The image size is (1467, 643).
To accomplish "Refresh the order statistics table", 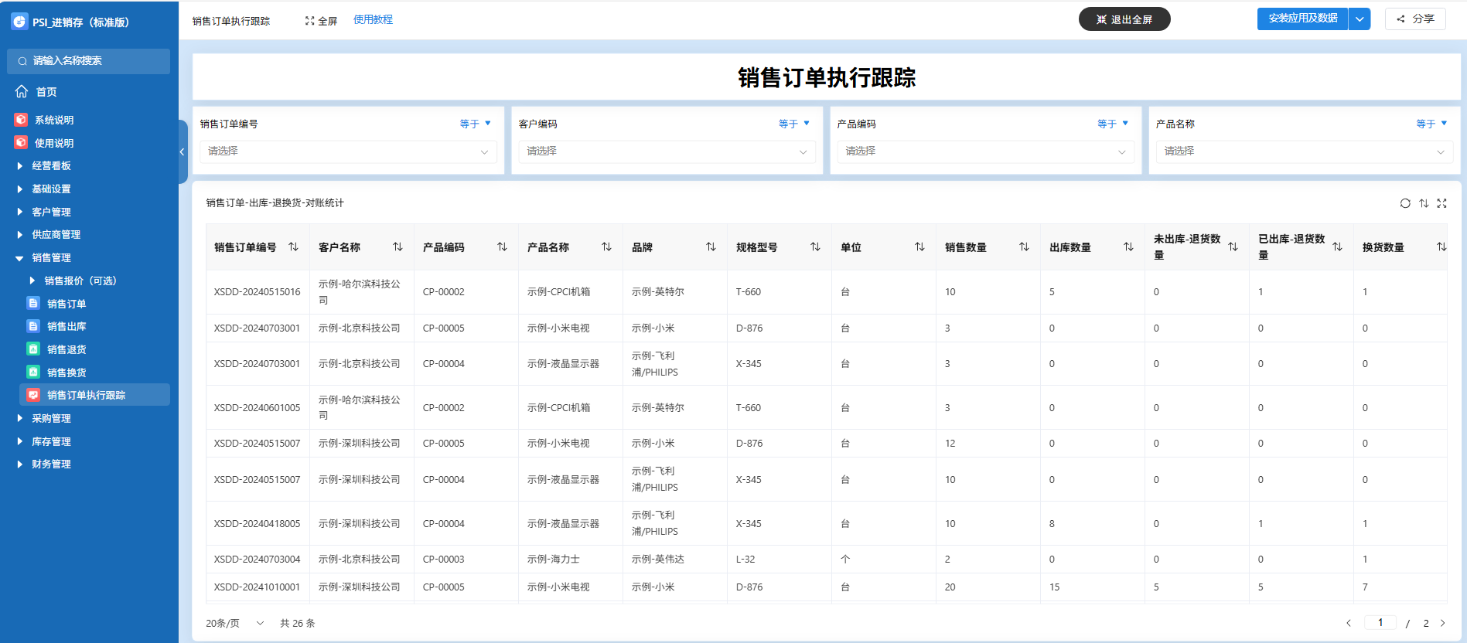I will point(1405,203).
